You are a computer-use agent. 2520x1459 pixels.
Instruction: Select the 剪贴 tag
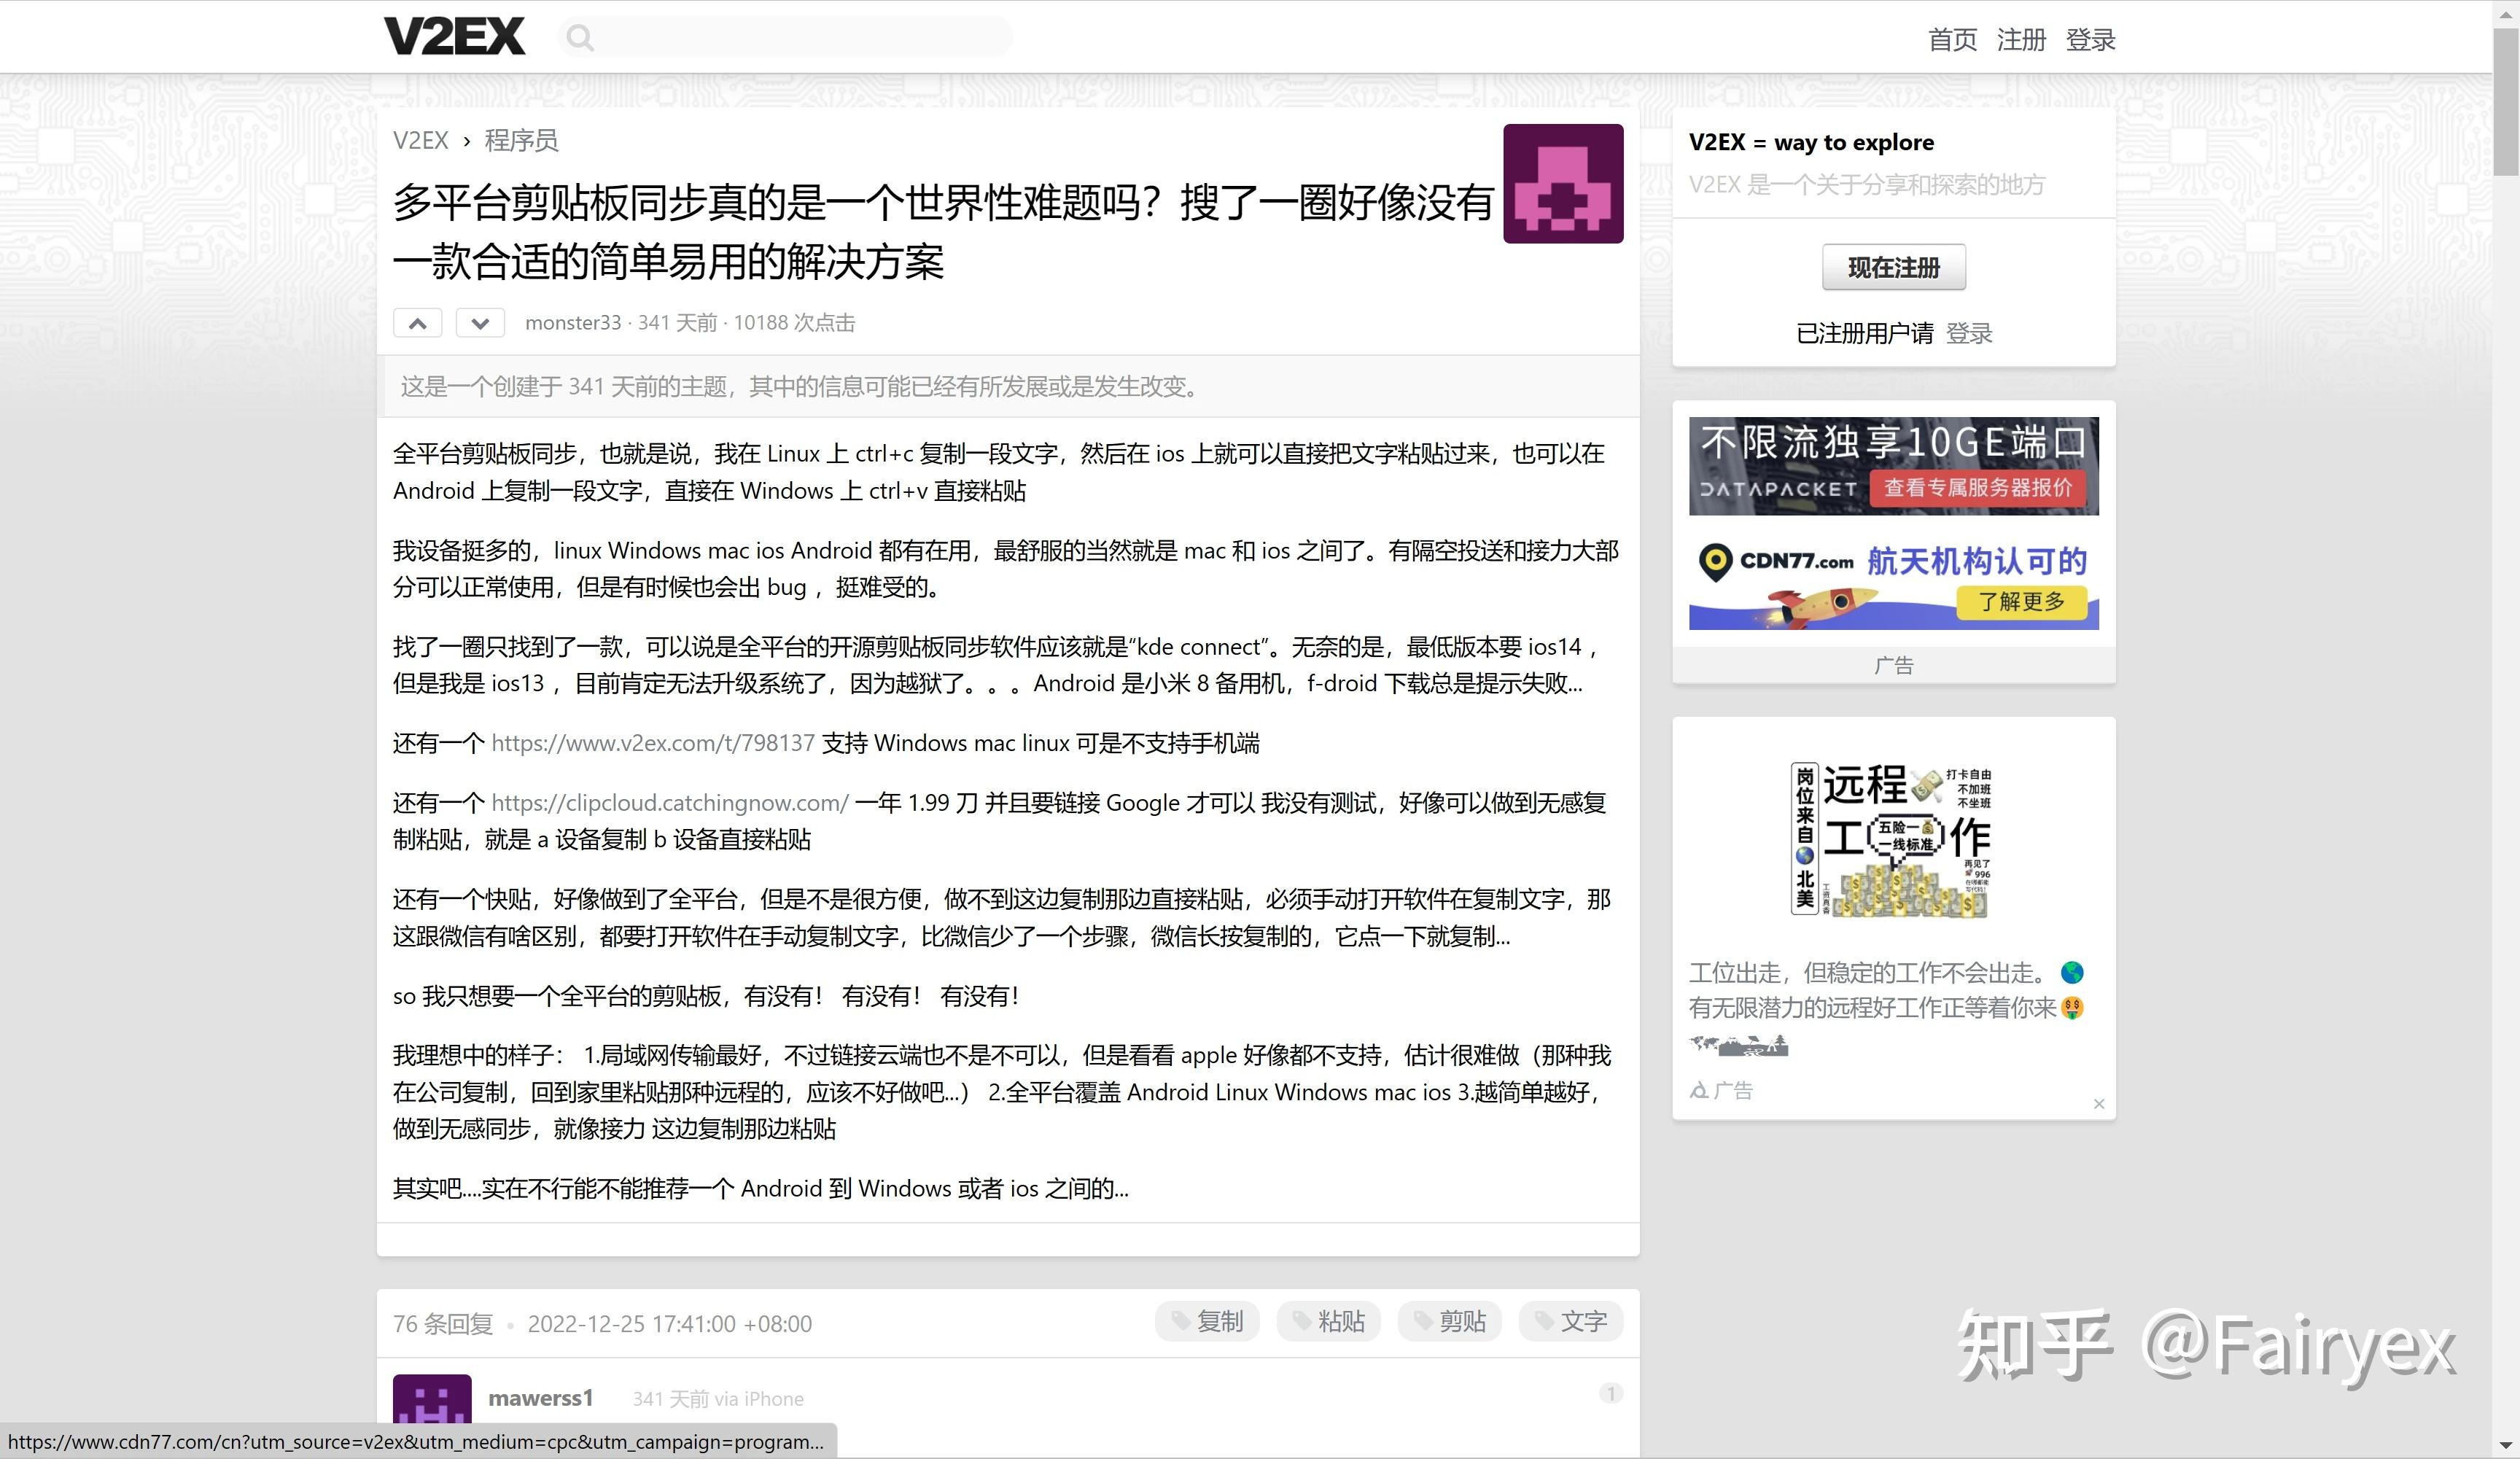point(1449,1321)
